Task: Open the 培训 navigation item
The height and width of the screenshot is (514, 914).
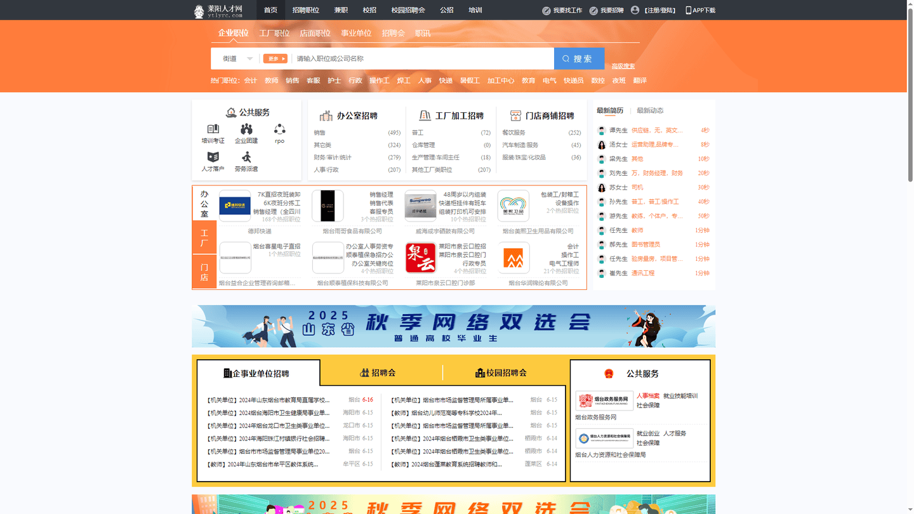Action: coord(475,10)
